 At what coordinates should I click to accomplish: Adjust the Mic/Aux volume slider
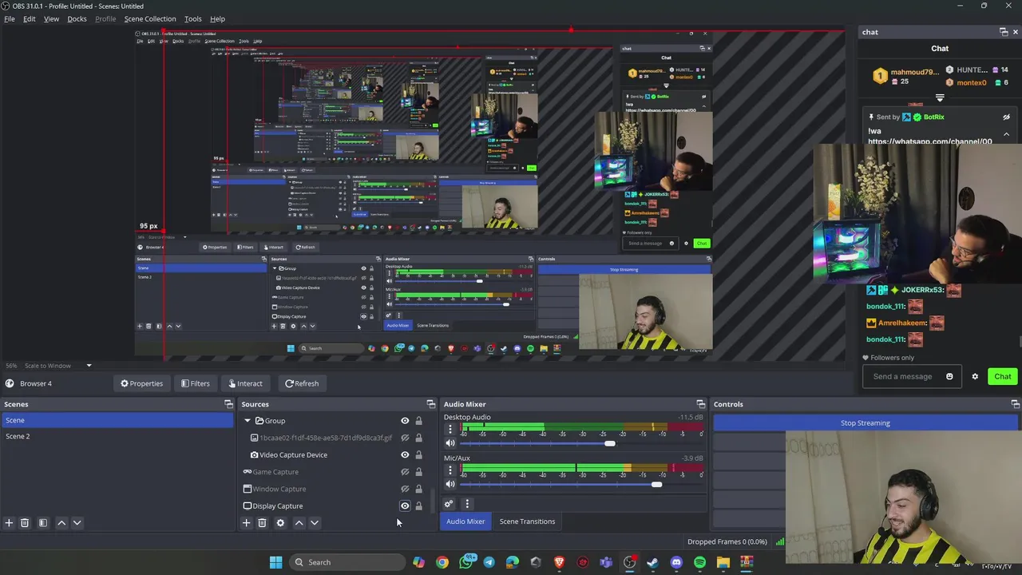click(656, 485)
